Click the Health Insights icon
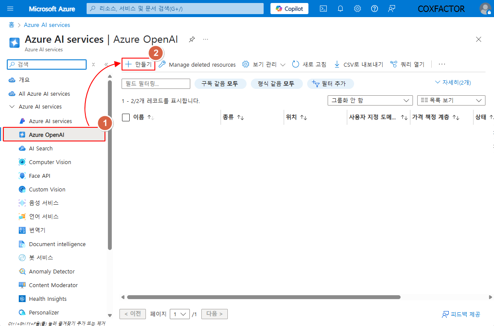Screen dimensions: 494x326 (x=22, y=299)
